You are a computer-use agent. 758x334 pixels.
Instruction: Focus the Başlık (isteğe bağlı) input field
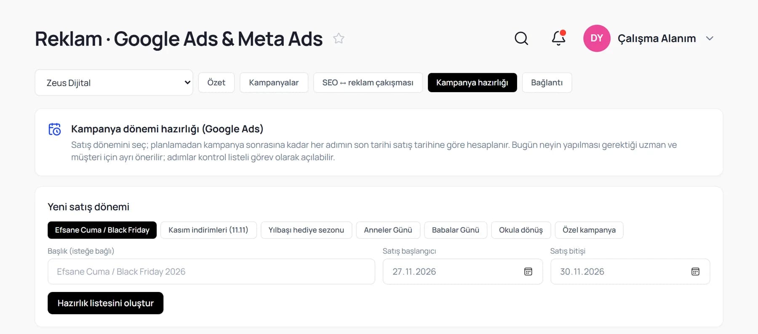point(211,272)
